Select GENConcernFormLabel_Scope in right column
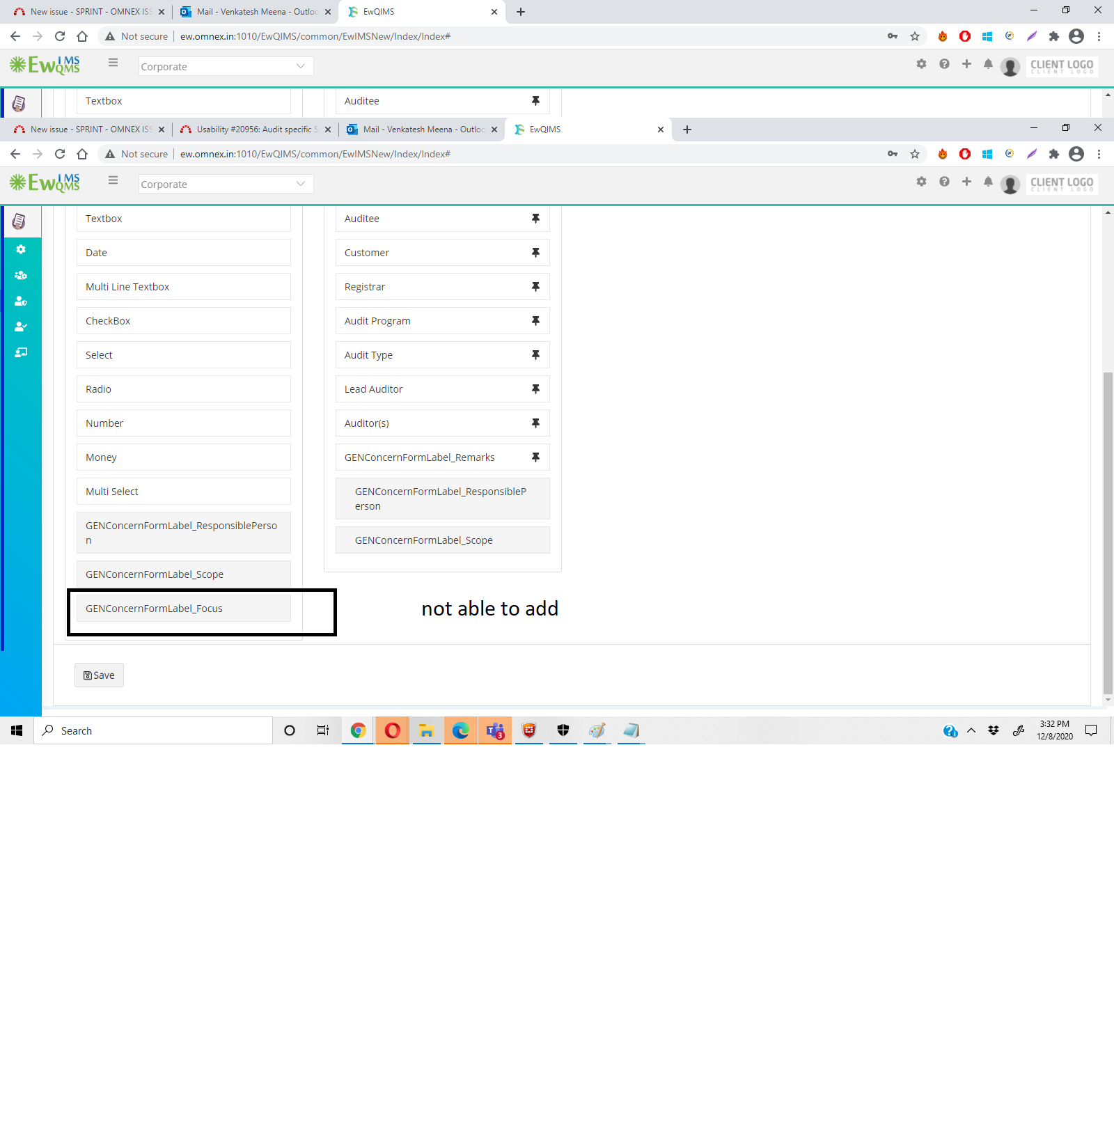This screenshot has width=1114, height=1121. pyautogui.click(x=443, y=540)
